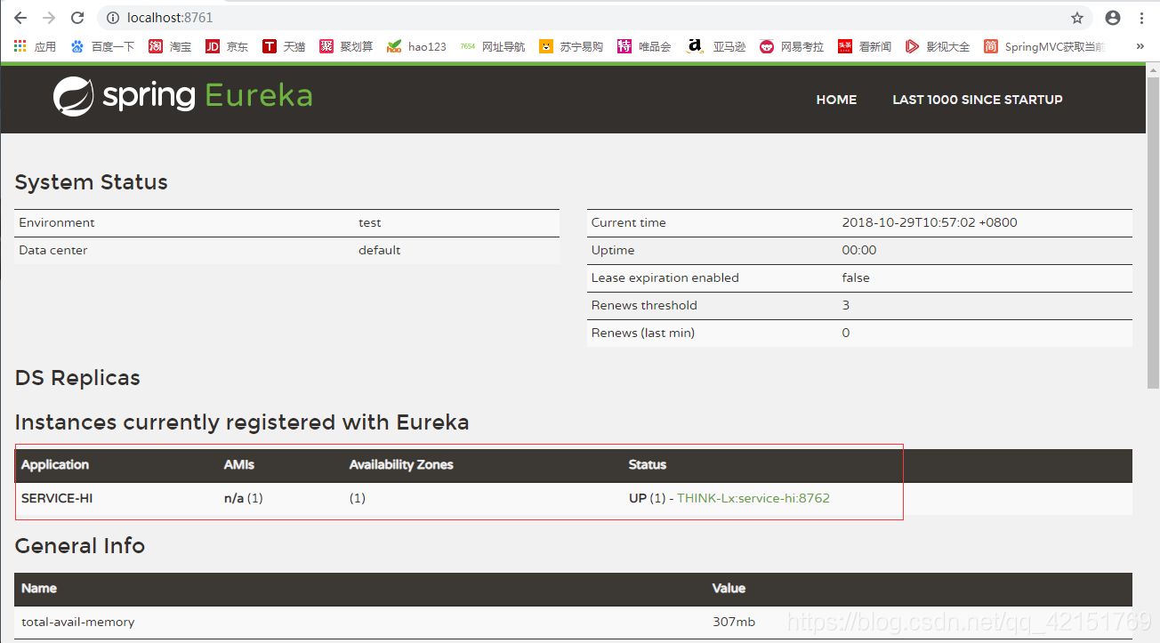The height and width of the screenshot is (643, 1160).
Task: Click the Data center value default
Action: [x=380, y=250]
